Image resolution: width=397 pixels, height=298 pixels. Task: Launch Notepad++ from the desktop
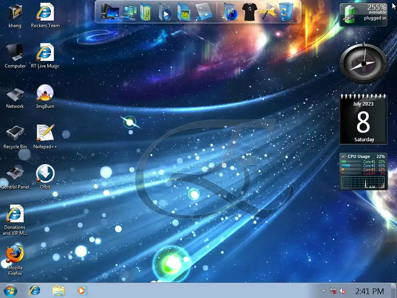click(x=45, y=136)
